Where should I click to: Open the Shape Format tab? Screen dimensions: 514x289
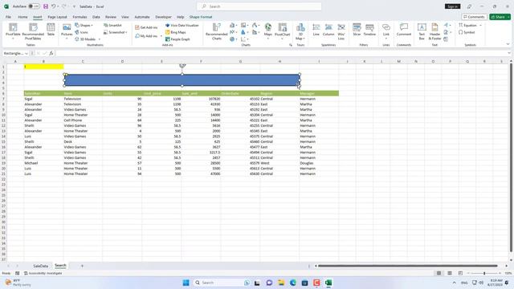(201, 17)
